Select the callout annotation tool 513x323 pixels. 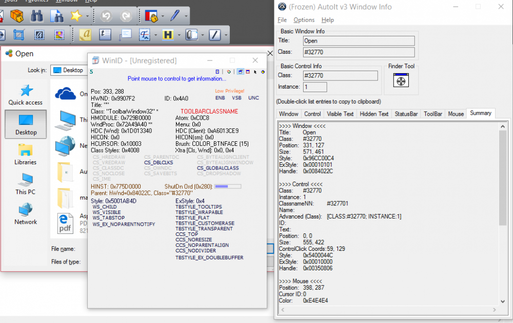[125, 35]
